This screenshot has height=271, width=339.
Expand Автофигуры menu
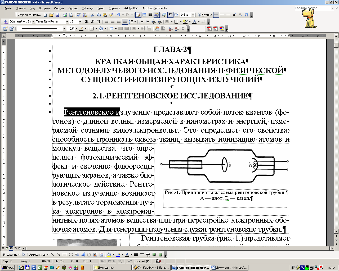[39, 255]
